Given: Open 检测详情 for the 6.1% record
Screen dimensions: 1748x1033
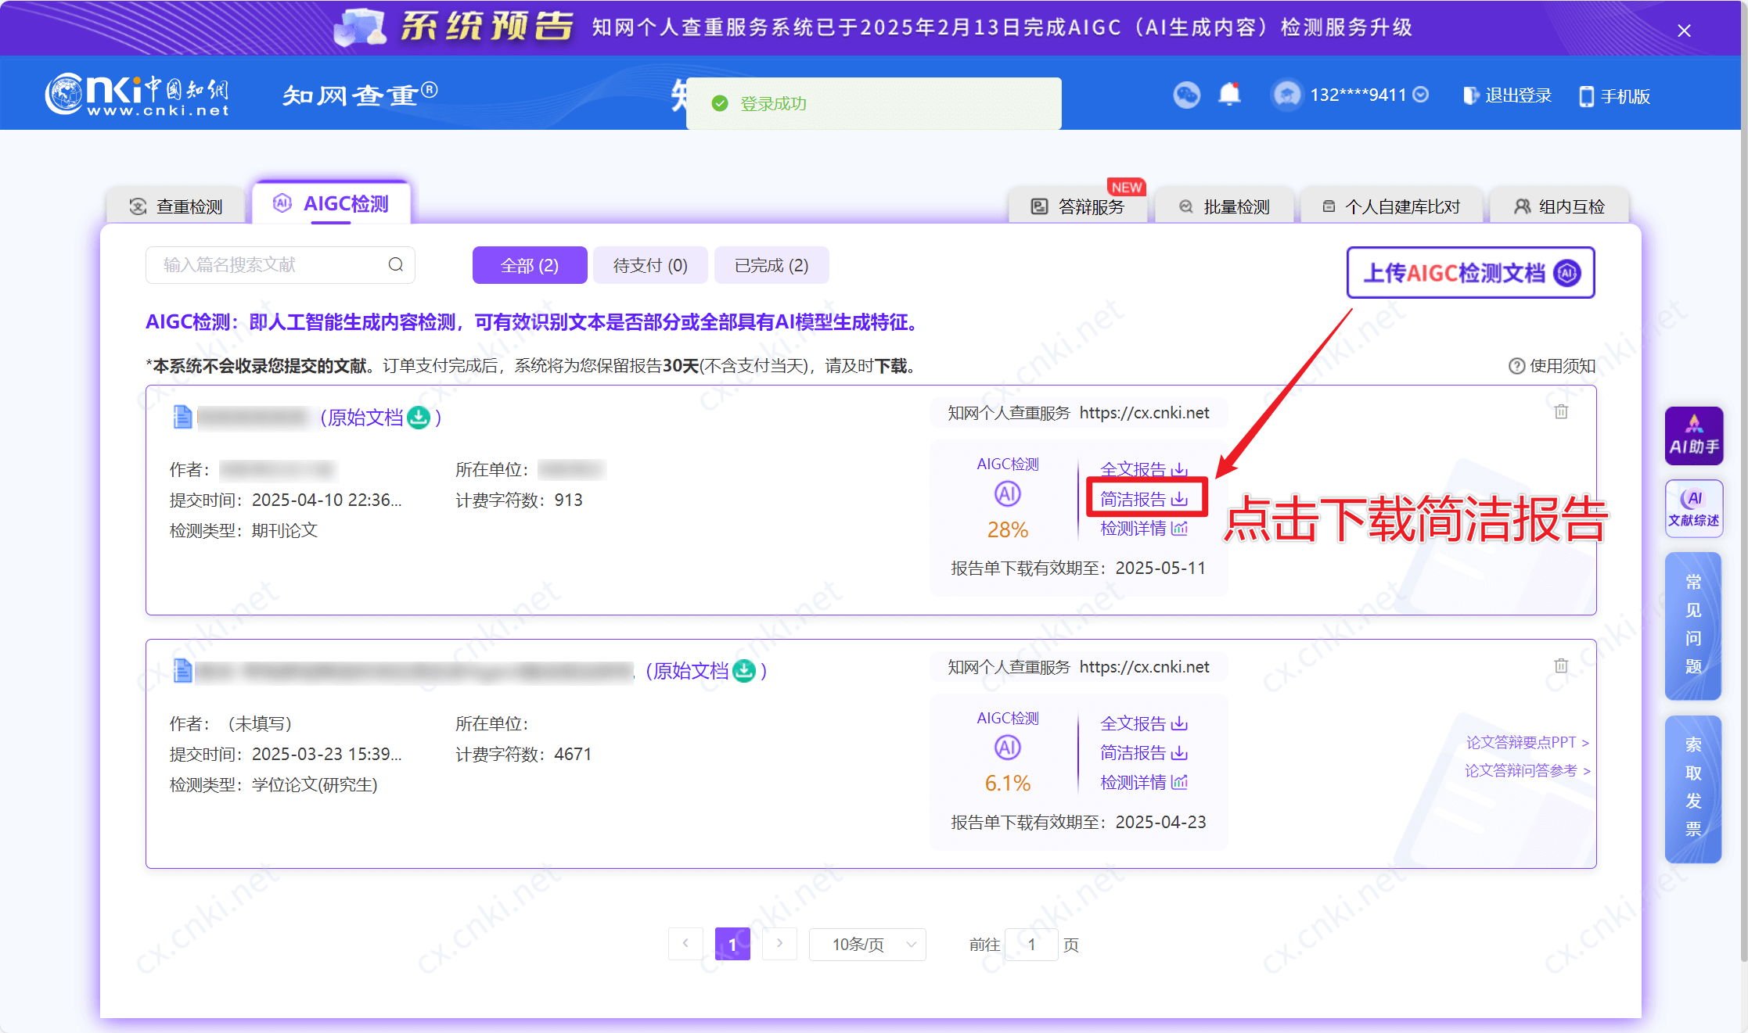Looking at the screenshot, I should click(1144, 783).
